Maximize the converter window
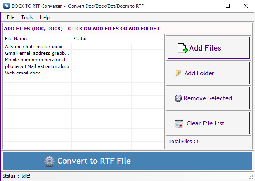The image size is (255, 181). (x=228, y=6)
